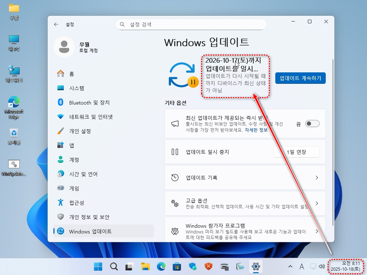Click the search magnifier in Settings
This screenshot has height=275, width=367.
122,24
